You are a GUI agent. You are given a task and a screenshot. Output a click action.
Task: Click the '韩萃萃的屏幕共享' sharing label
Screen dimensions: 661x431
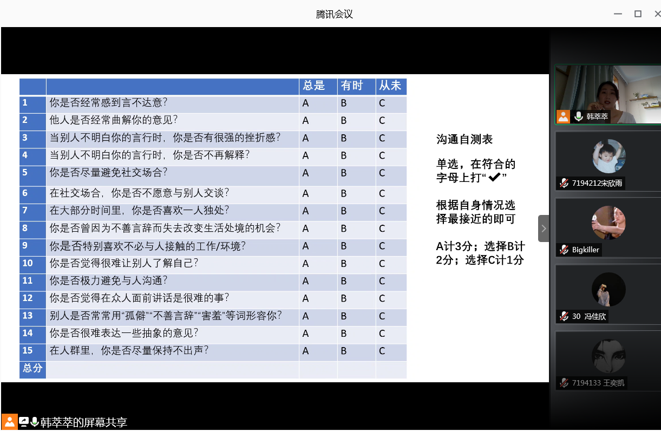(x=83, y=422)
